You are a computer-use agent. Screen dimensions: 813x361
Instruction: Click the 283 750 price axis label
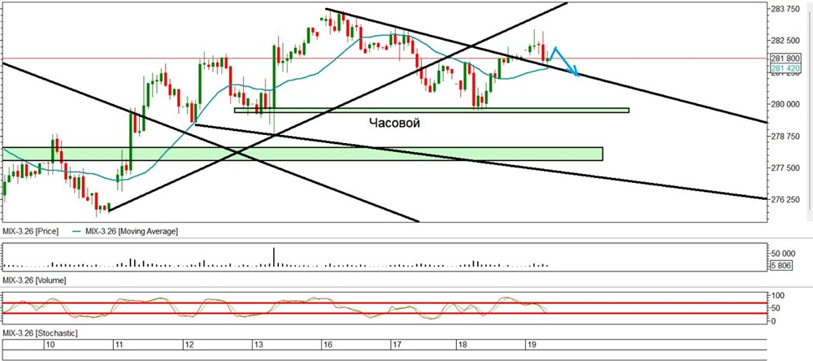[x=785, y=9]
